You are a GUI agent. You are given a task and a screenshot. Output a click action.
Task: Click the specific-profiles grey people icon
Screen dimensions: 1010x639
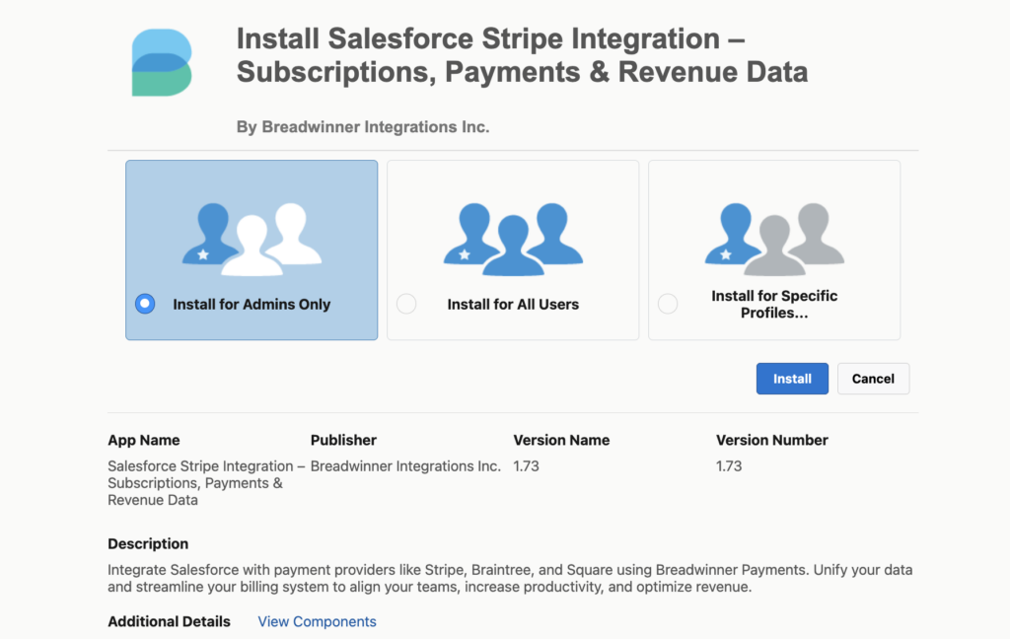[774, 240]
